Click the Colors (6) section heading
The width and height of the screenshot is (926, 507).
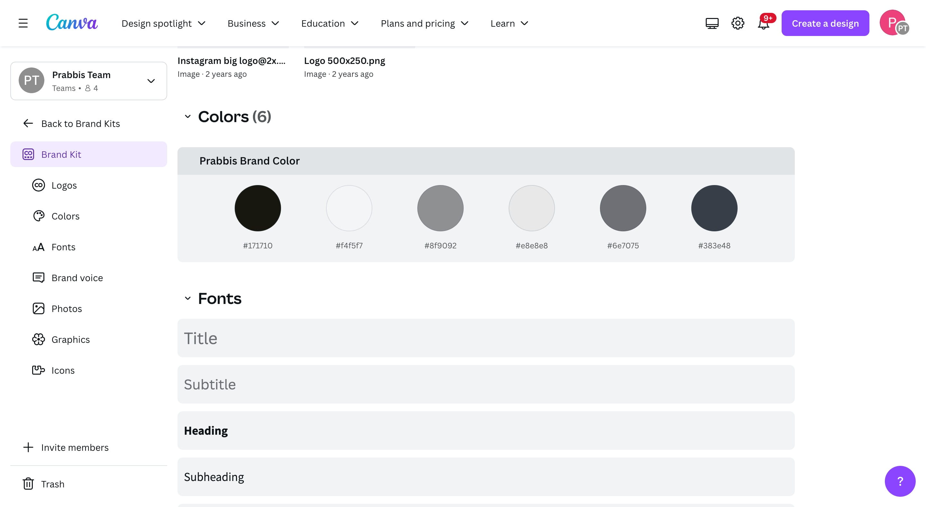click(x=234, y=116)
